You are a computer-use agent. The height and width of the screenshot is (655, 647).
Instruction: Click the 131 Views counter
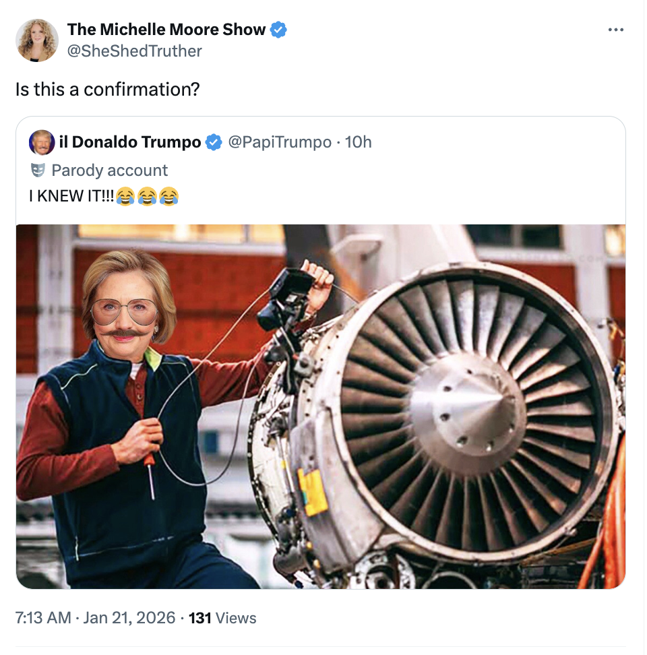pyautogui.click(x=222, y=617)
